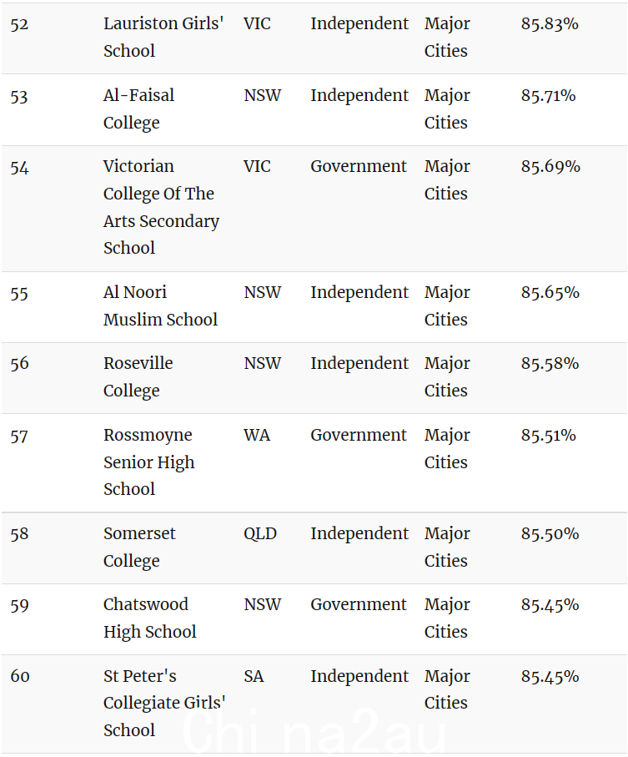628x757 pixels.
Task: Select the Roseville College name cell
Action: coord(138,377)
